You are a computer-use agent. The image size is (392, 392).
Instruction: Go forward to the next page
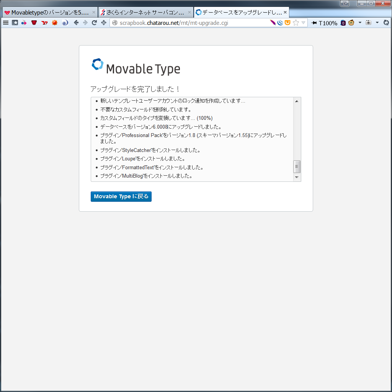tap(85, 23)
